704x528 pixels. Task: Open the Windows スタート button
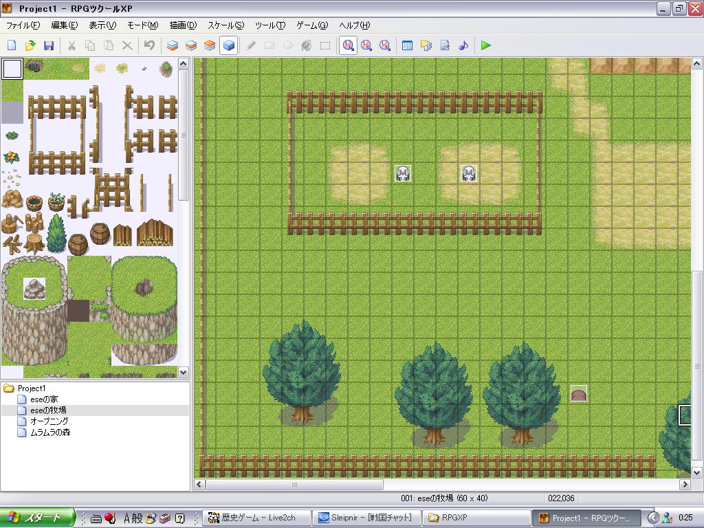tap(38, 518)
